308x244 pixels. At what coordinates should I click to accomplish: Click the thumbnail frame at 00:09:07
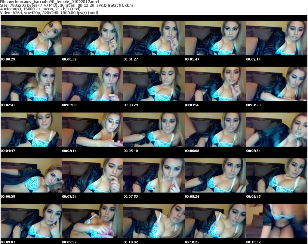tap(31, 221)
